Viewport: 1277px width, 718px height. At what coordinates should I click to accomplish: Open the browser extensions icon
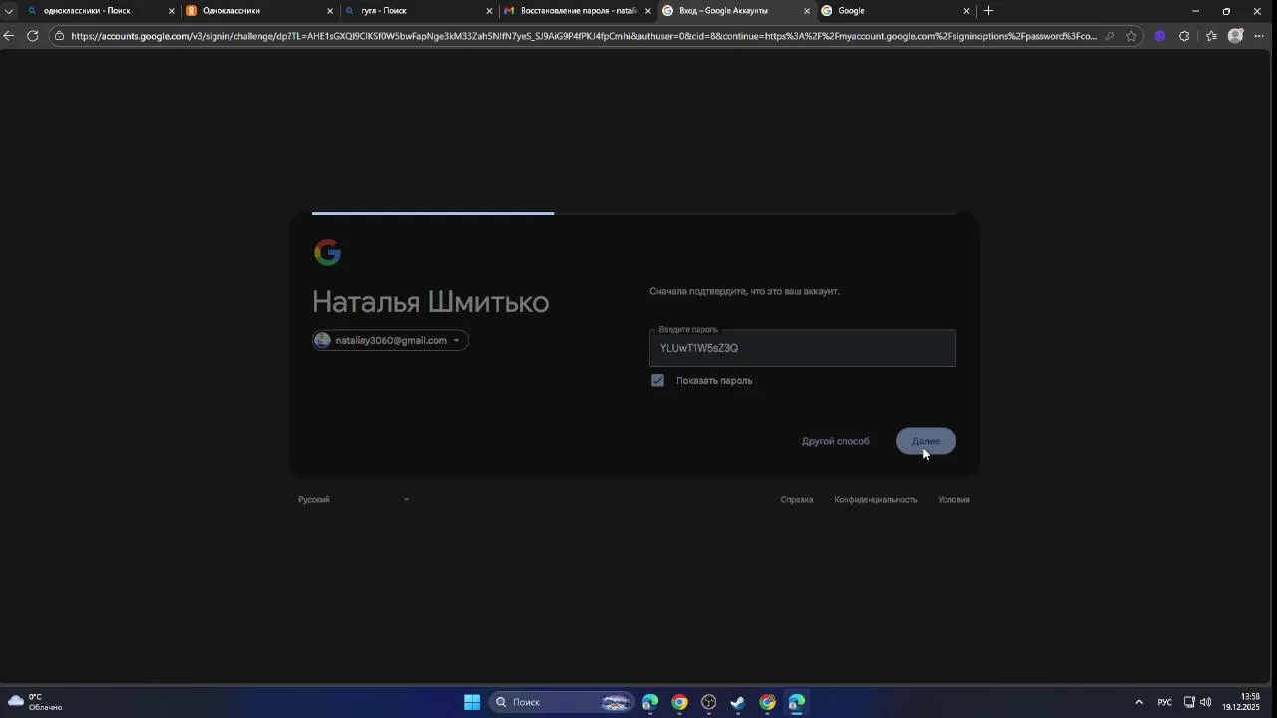(x=1184, y=36)
